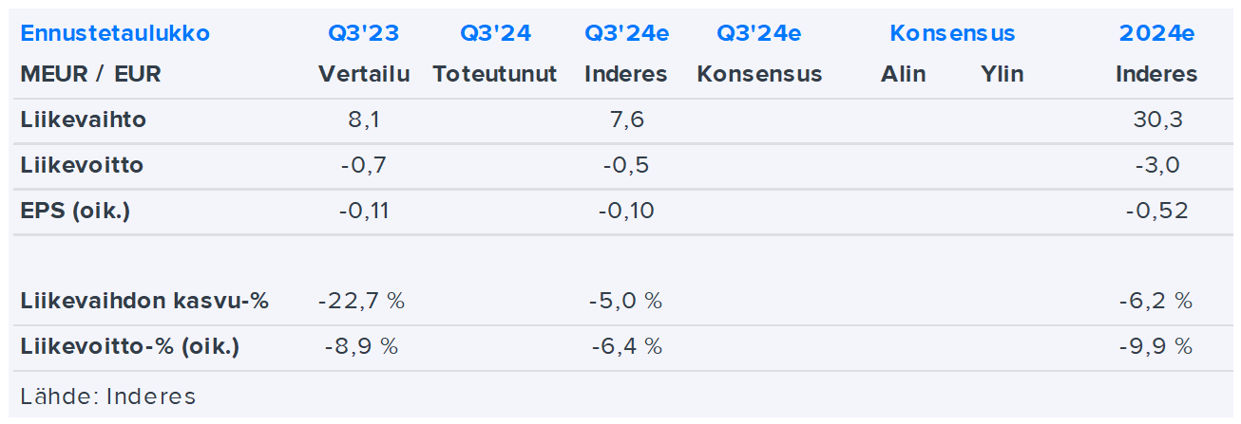Click the Liikevaihto row label
The image size is (1241, 424).
[84, 120]
